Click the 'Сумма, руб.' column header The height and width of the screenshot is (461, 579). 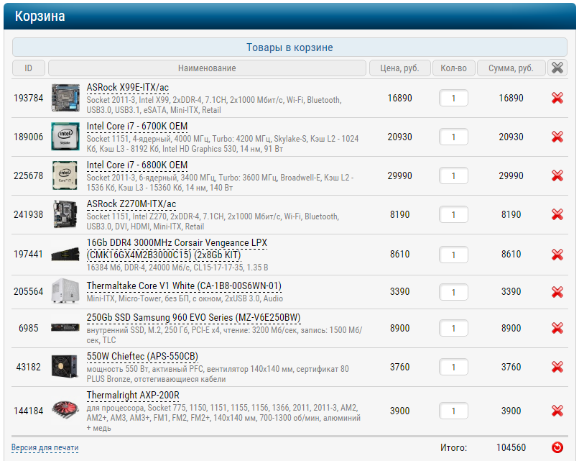[x=511, y=68]
